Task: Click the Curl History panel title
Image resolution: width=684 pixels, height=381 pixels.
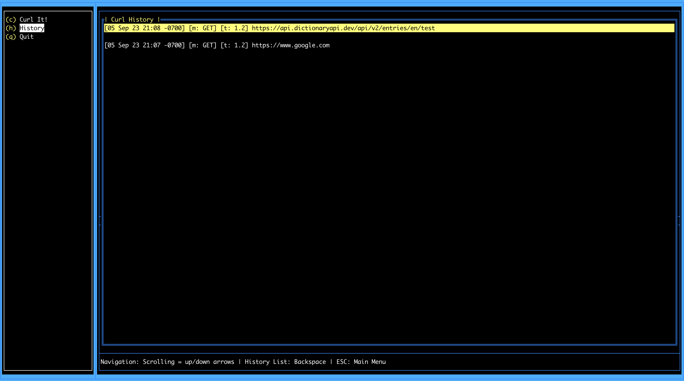Action: 132,20
